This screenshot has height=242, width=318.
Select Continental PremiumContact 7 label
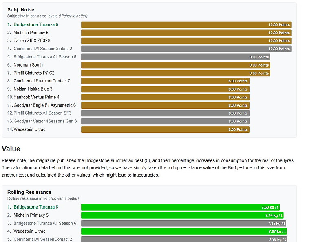point(42,81)
